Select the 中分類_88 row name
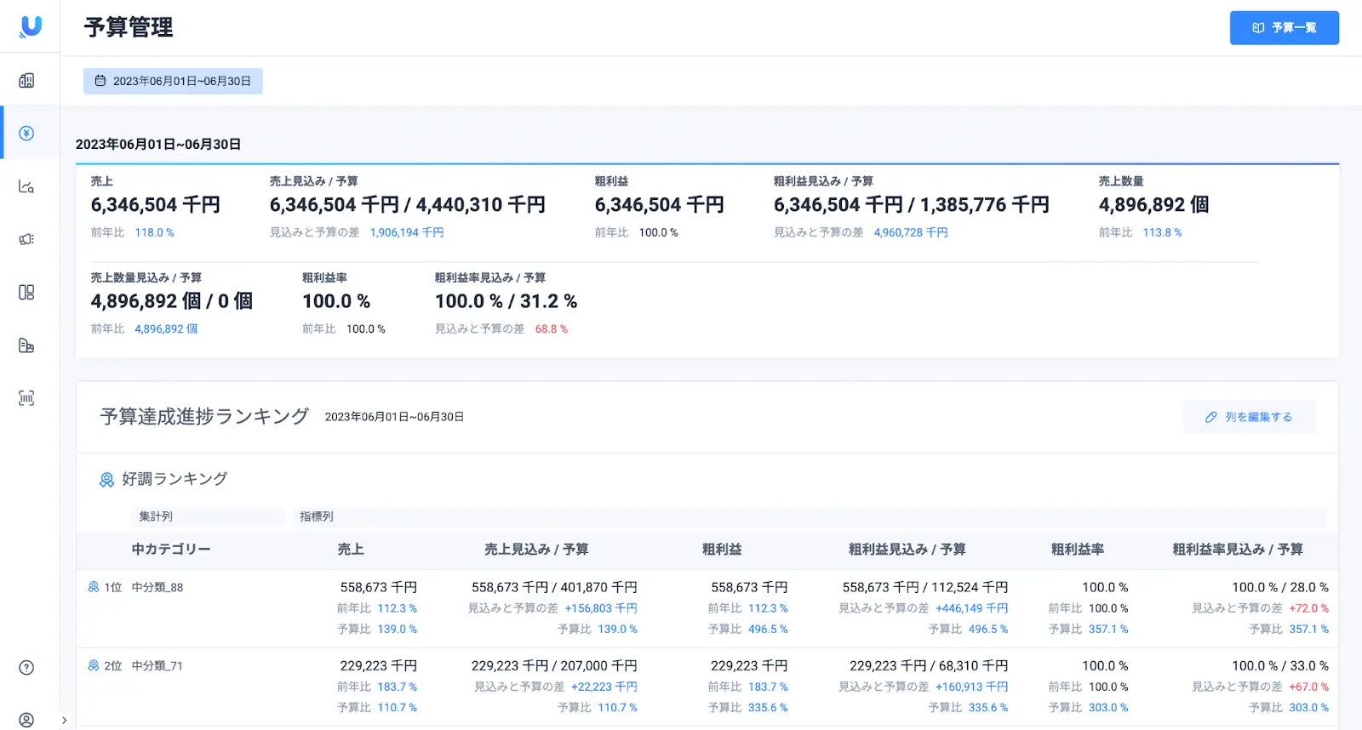1362x730 pixels. click(x=157, y=587)
